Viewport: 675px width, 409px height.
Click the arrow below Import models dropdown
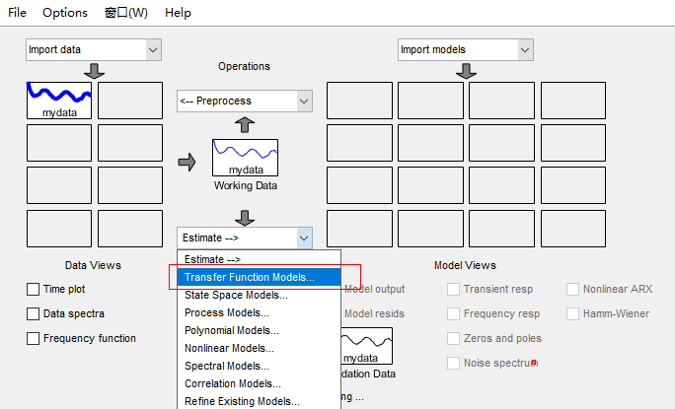click(467, 72)
